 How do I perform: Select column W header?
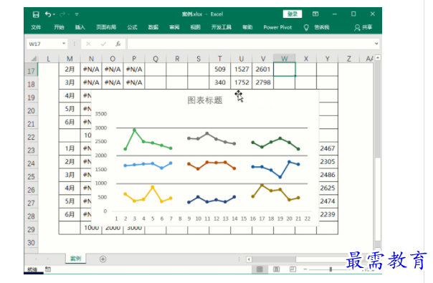(285, 59)
